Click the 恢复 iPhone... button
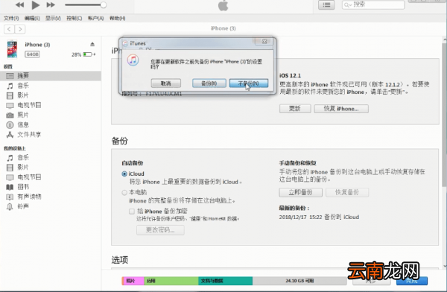 click(341, 109)
